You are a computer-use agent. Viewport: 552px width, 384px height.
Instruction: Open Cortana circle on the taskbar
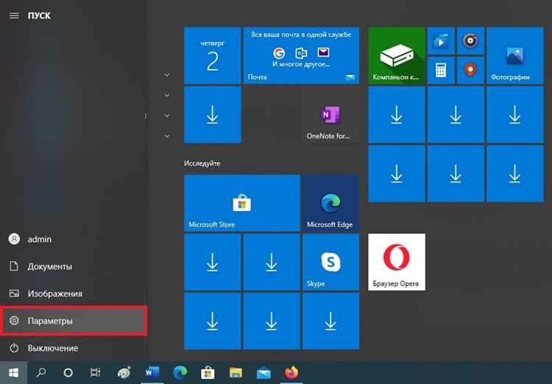[68, 372]
